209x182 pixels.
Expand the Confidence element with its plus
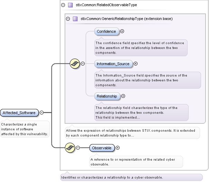[122, 31]
